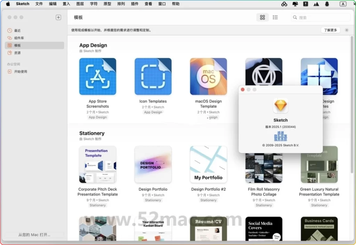Click App Design tag under App Store Screenshots

tap(98, 117)
